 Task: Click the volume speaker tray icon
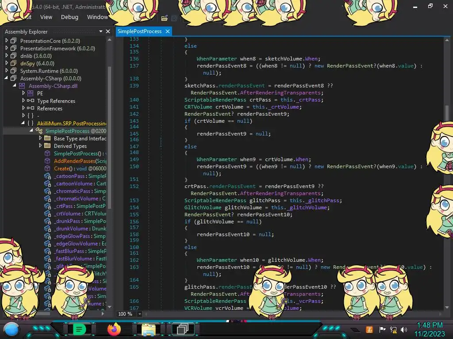(x=404, y=329)
